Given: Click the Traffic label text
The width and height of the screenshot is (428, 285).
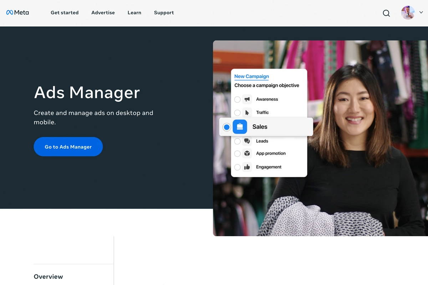Looking at the screenshot, I should (262, 113).
